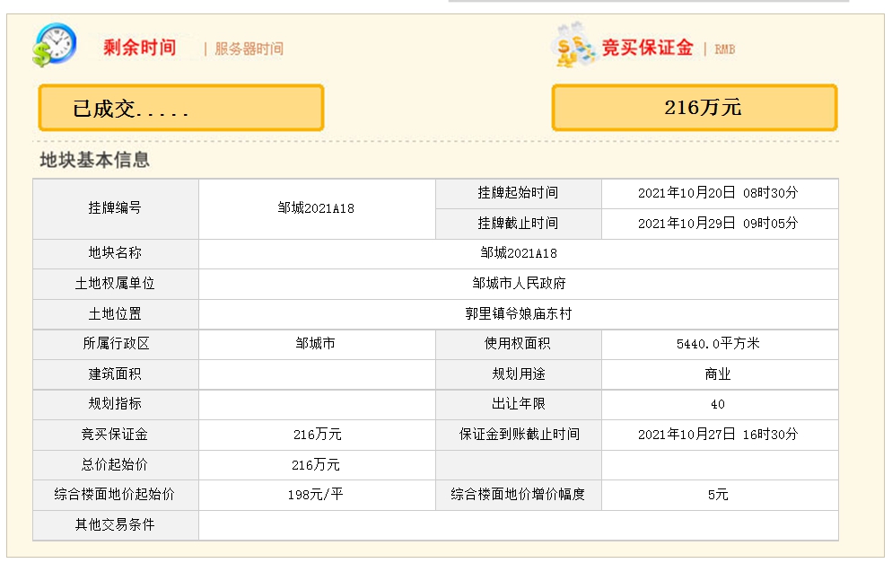Select the start time 2021年10月20日 08时30分
Screen dimensions: 892x563
[719, 193]
